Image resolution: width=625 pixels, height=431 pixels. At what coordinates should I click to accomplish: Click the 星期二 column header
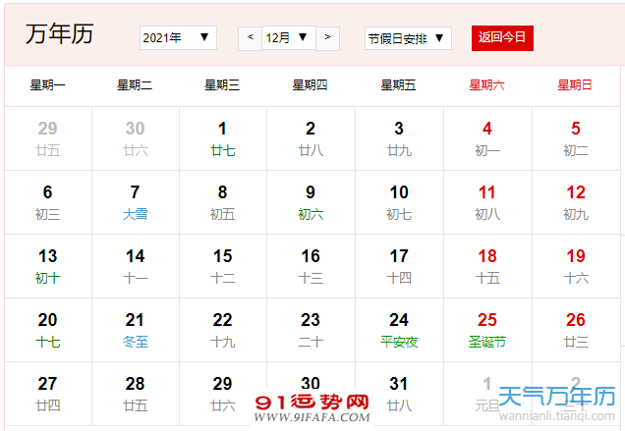135,85
